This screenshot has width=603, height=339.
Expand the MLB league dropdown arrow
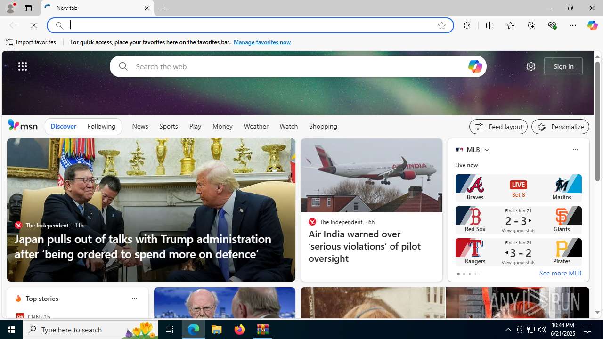click(x=486, y=150)
